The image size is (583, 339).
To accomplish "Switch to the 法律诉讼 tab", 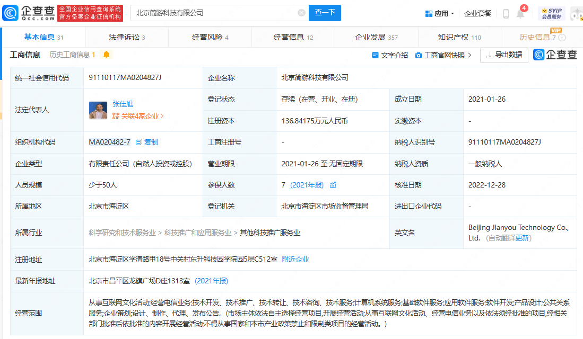I will (x=127, y=37).
